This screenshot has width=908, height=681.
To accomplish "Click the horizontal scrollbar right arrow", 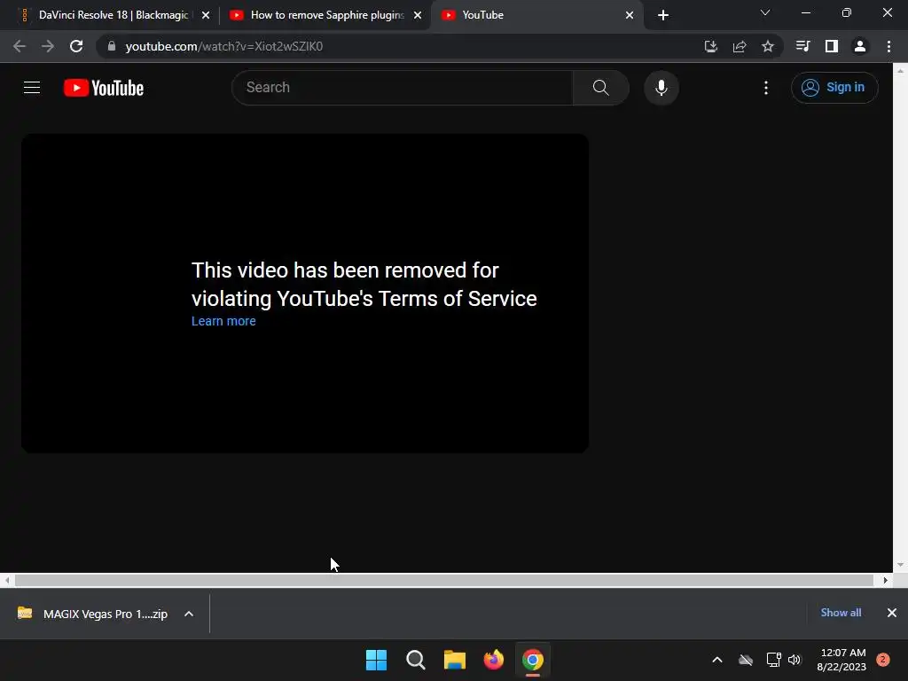I will pyautogui.click(x=885, y=580).
